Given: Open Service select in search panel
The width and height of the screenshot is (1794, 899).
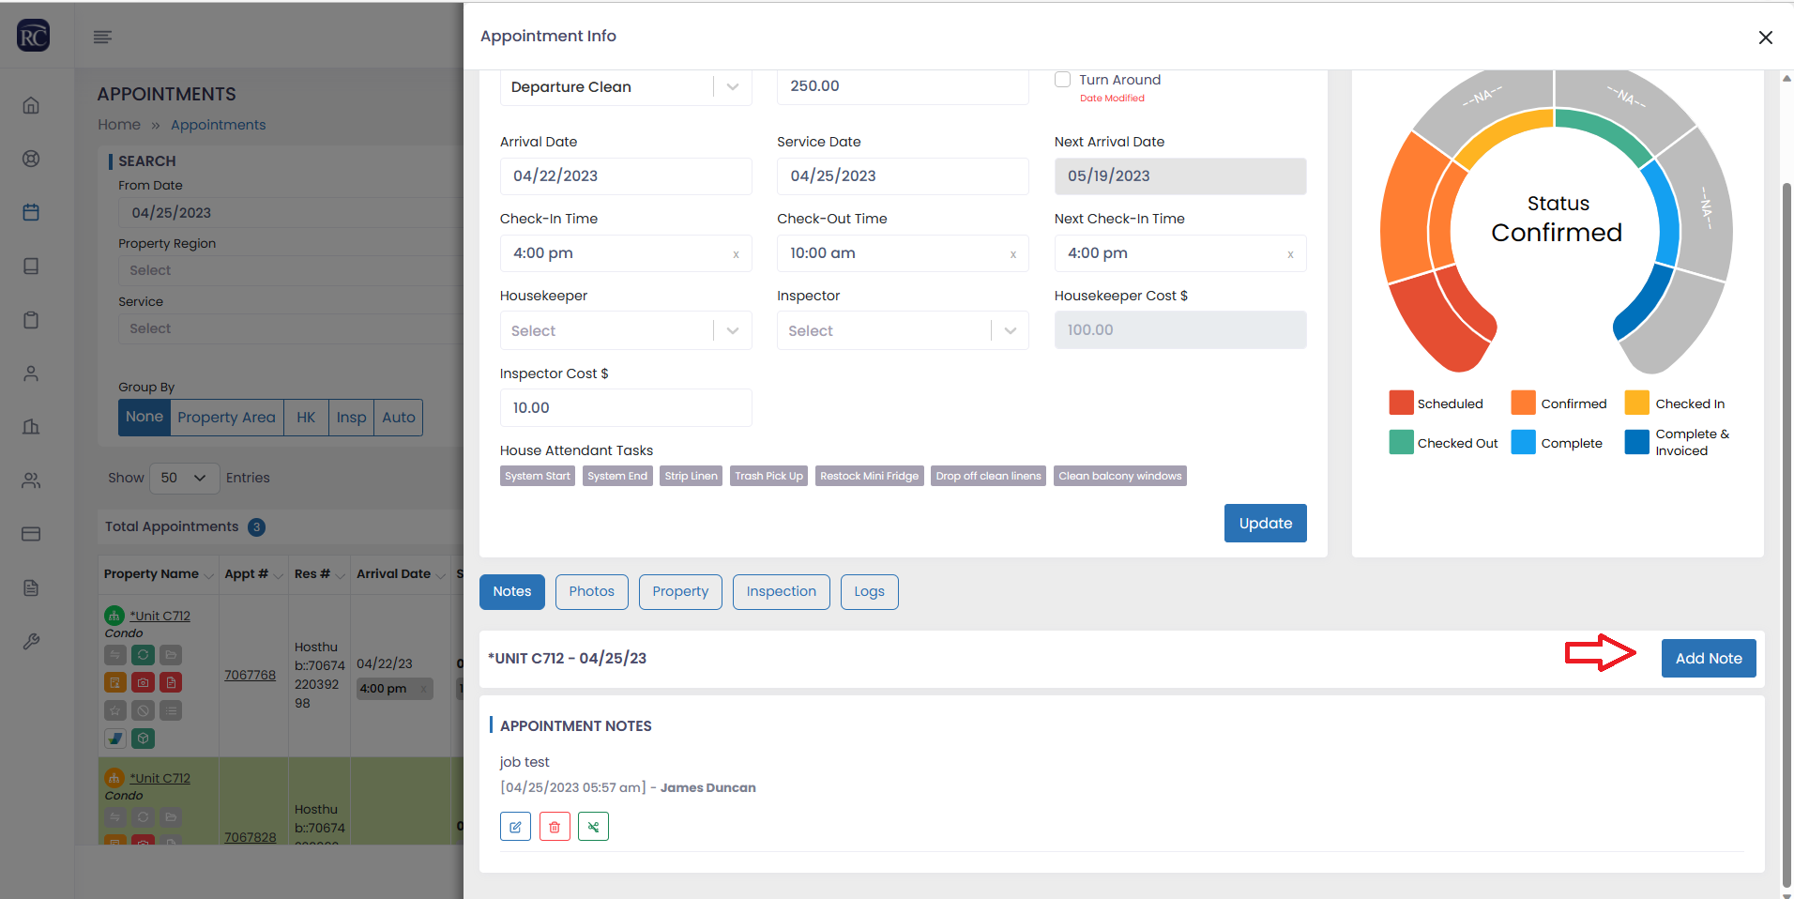Looking at the screenshot, I should (291, 328).
